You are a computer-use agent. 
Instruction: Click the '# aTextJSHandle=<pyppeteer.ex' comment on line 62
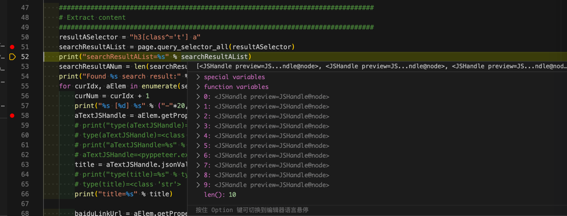pos(131,155)
